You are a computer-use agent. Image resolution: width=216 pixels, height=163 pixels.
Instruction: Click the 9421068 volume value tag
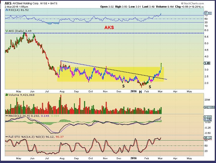[209, 107]
